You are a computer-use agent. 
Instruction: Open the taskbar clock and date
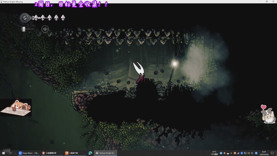(264, 153)
